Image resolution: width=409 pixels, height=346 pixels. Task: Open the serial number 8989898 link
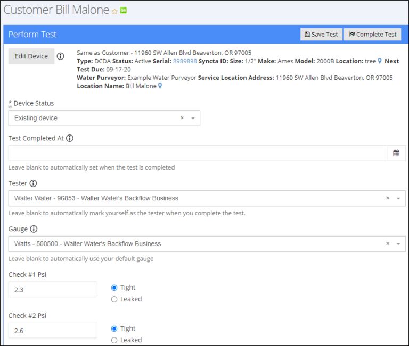click(185, 61)
